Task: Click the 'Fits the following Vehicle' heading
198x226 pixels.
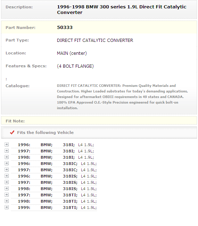Action: pyautogui.click(x=46, y=133)
